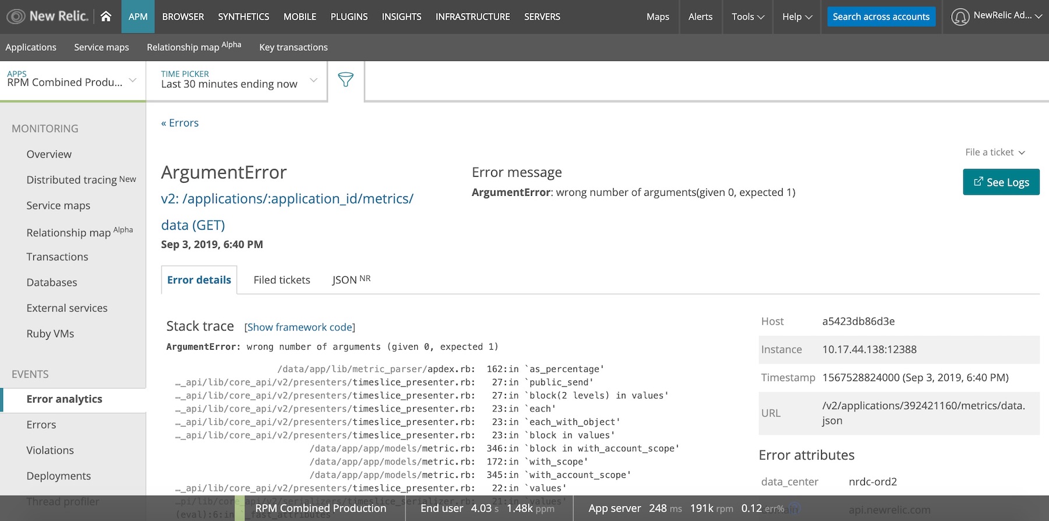Open SERVERS in the top navigation
The width and height of the screenshot is (1049, 521).
point(542,16)
